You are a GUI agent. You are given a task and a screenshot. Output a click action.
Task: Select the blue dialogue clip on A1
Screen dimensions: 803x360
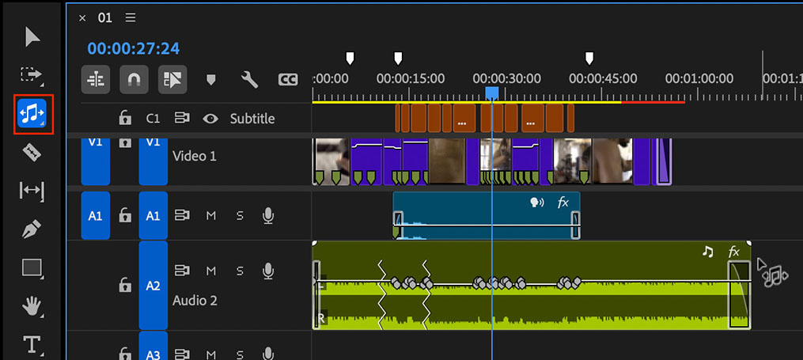tap(487, 215)
